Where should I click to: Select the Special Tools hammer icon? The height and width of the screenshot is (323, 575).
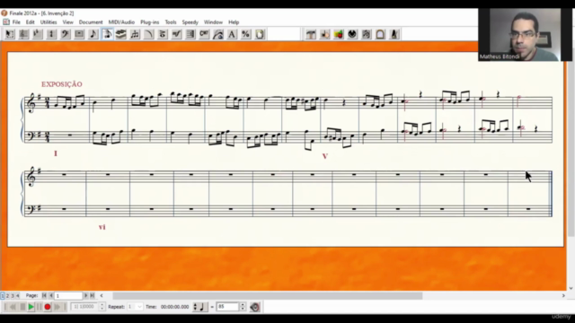click(x=311, y=34)
